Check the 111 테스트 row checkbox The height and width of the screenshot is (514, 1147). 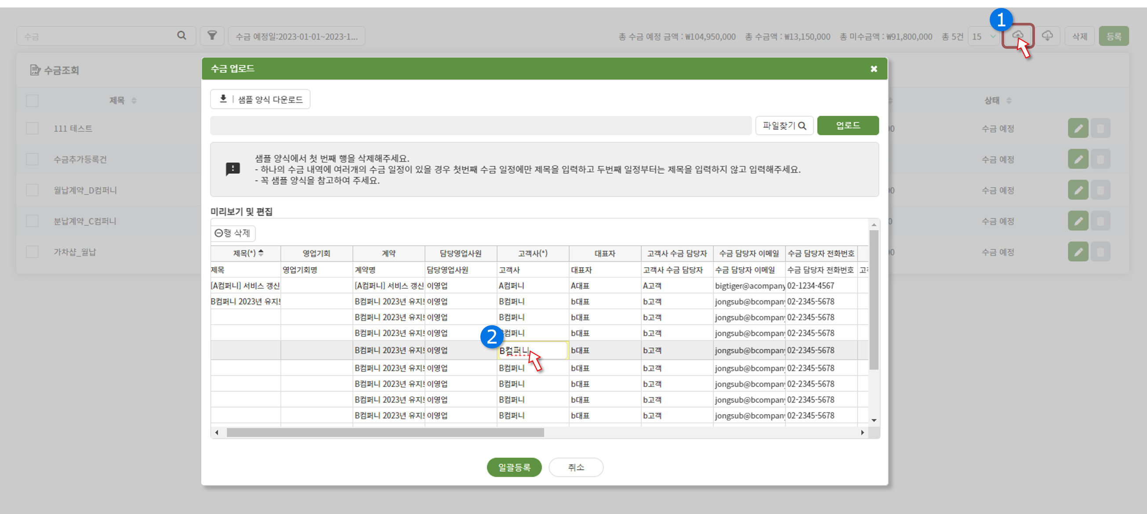click(x=32, y=129)
